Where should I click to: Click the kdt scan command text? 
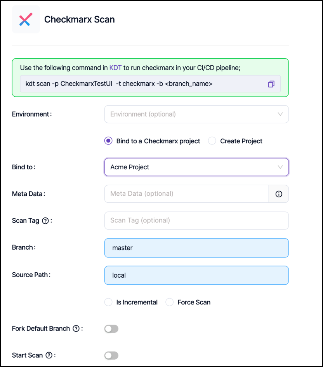click(x=119, y=84)
